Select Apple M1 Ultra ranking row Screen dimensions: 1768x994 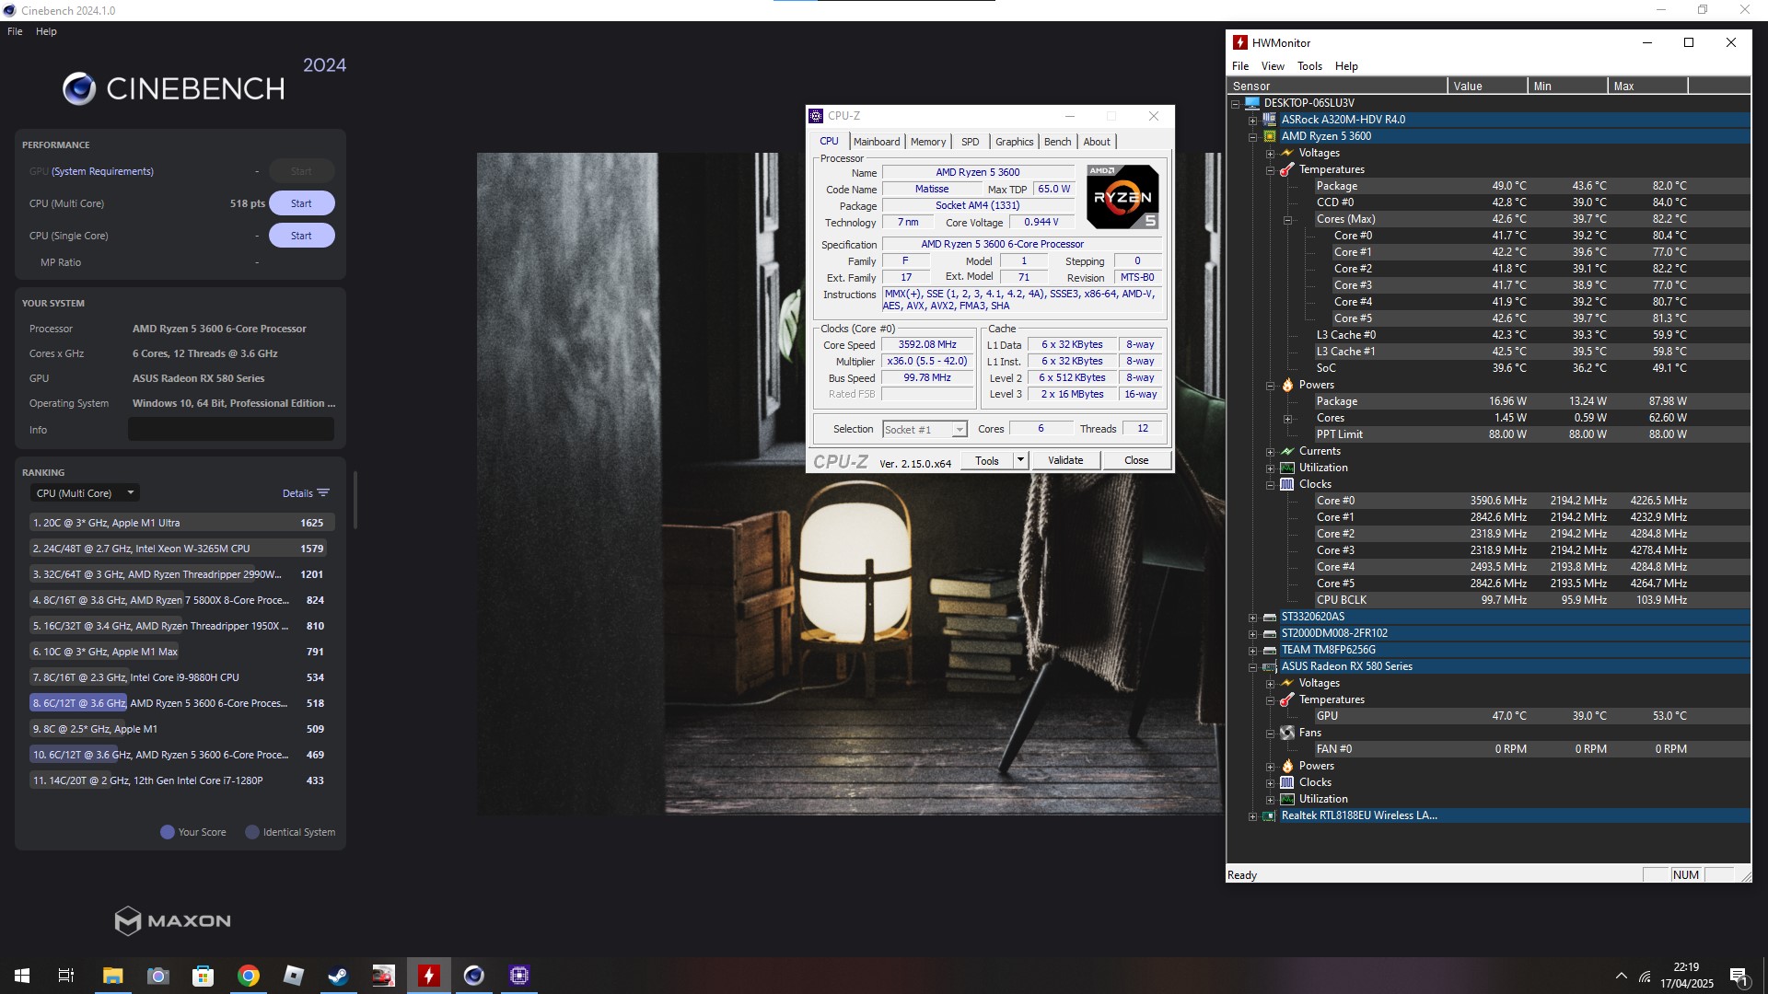(181, 523)
